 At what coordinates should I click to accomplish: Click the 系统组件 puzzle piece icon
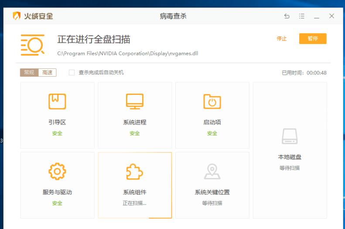tap(134, 172)
